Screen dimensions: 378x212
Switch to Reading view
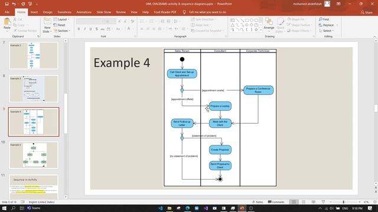coord(314,202)
